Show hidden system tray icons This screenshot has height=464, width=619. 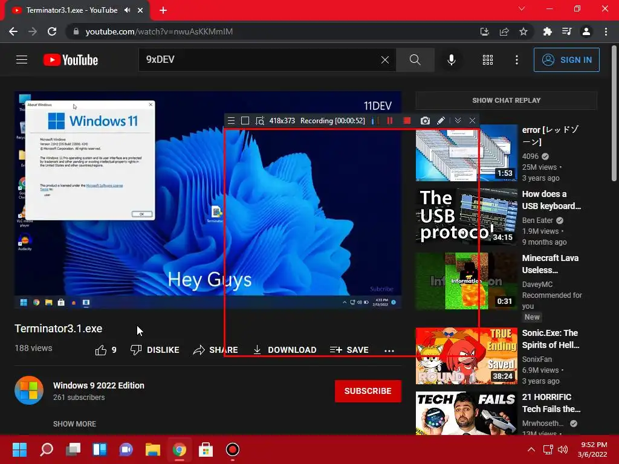[x=531, y=449]
